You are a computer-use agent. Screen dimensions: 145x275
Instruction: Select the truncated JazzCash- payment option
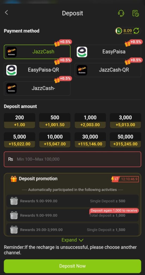[37, 88]
